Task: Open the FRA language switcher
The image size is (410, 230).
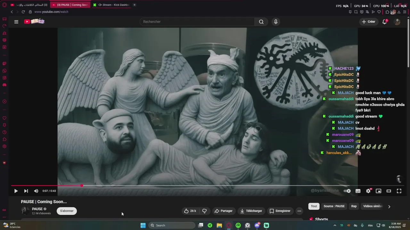Action: 370,225
